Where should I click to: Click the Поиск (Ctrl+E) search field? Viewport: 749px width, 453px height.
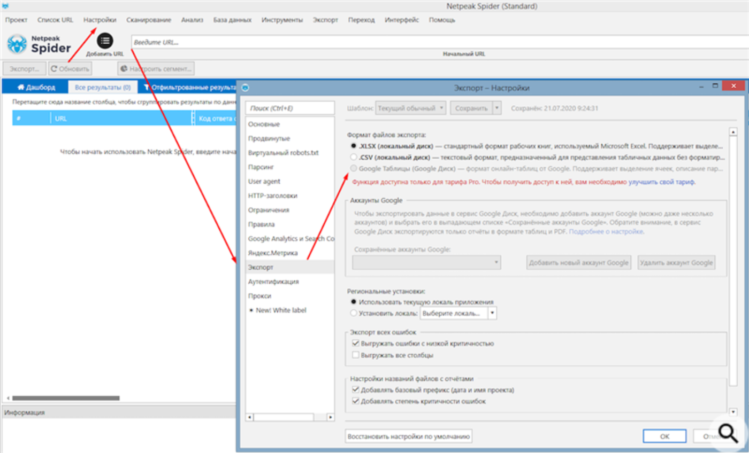pos(290,108)
